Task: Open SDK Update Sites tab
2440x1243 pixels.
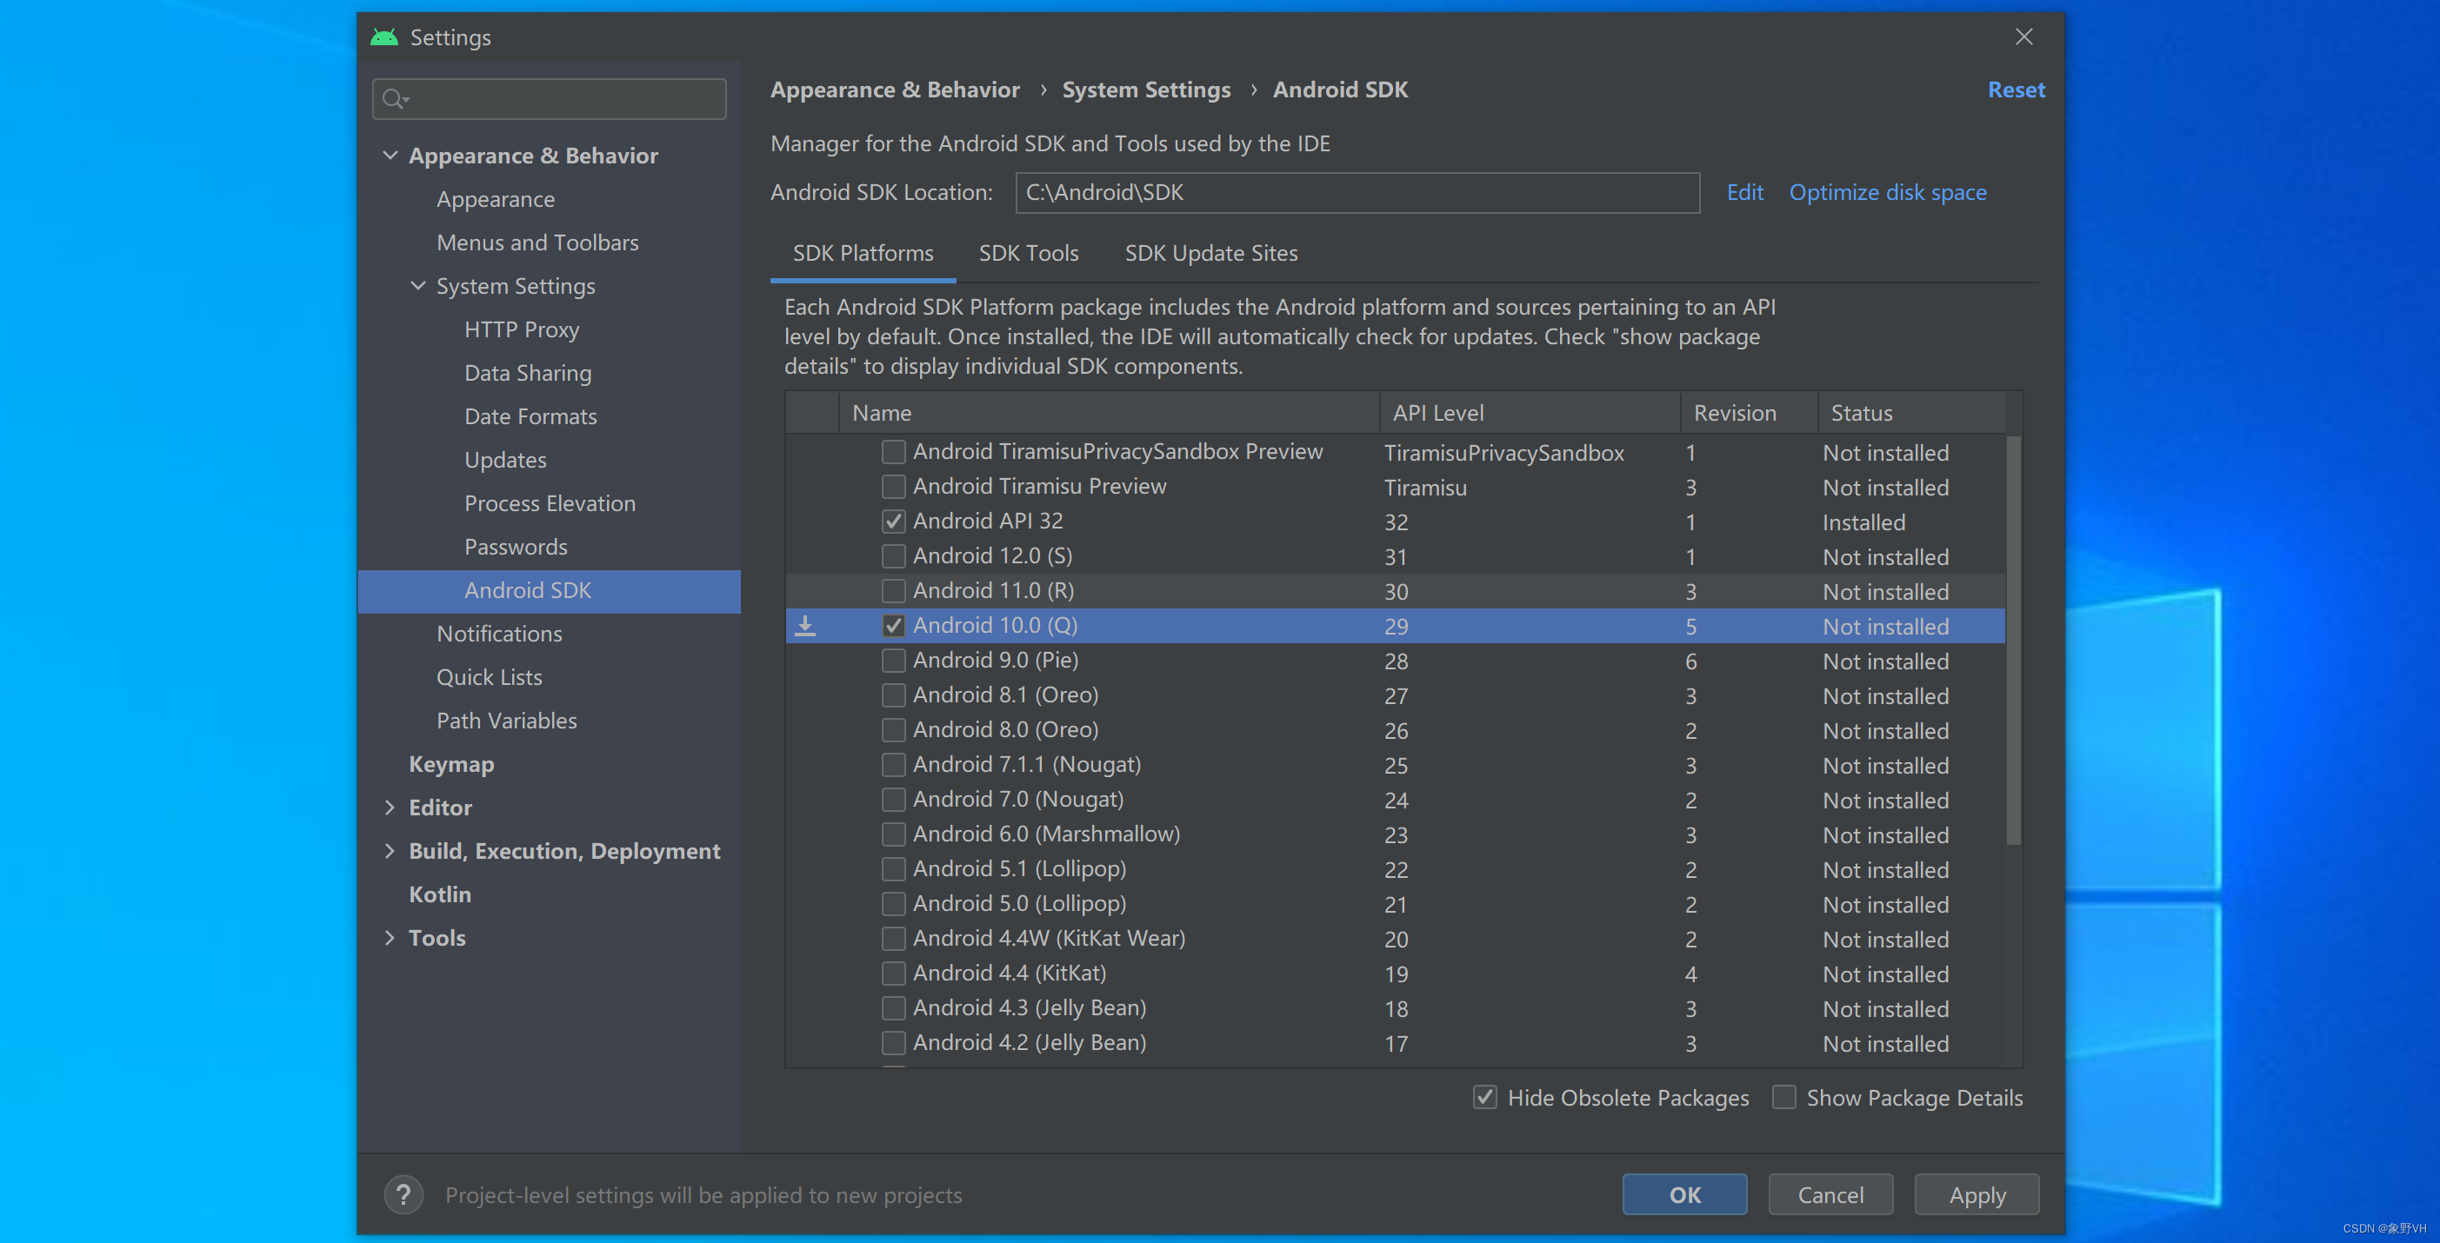Action: pyautogui.click(x=1210, y=253)
